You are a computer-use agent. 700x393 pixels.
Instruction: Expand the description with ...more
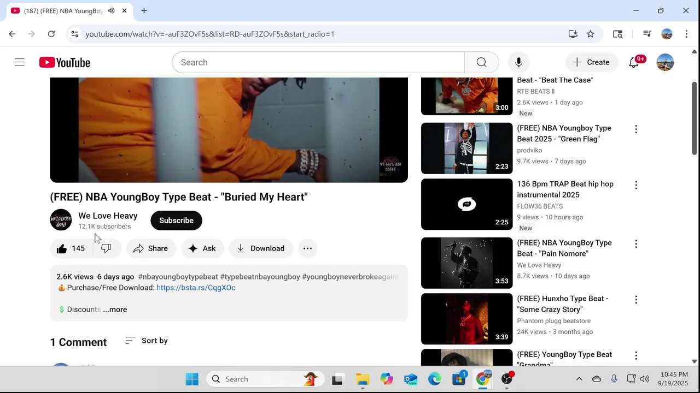coord(115,309)
